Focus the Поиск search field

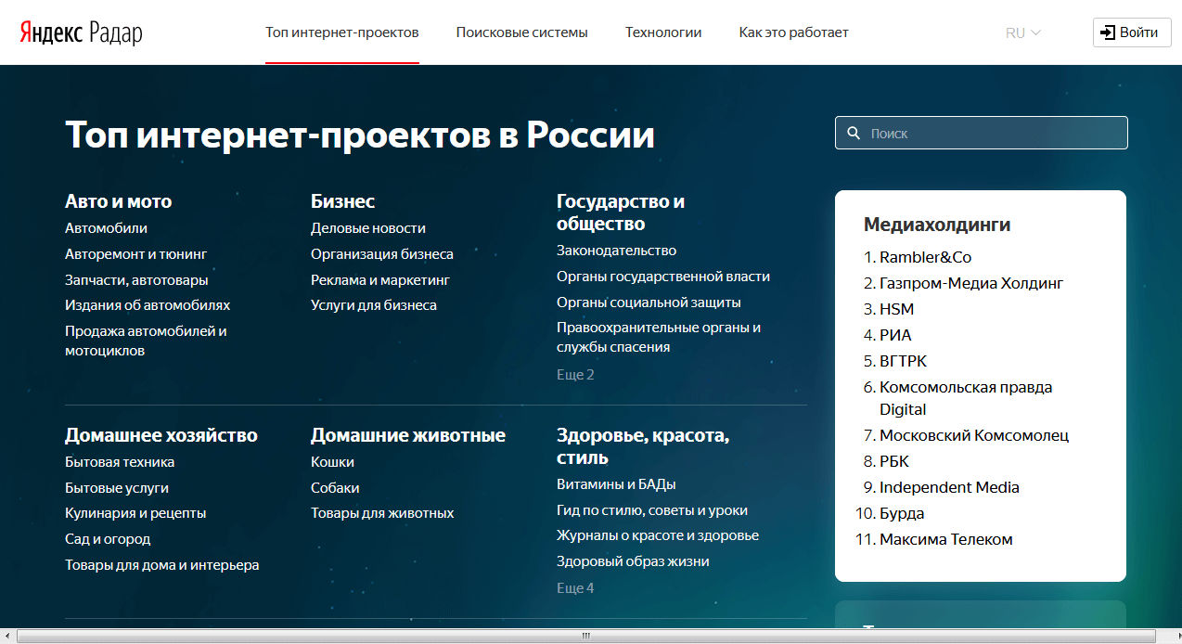(982, 133)
